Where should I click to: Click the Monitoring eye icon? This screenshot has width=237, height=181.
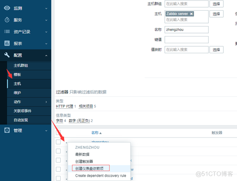pyautogui.click(x=7, y=8)
